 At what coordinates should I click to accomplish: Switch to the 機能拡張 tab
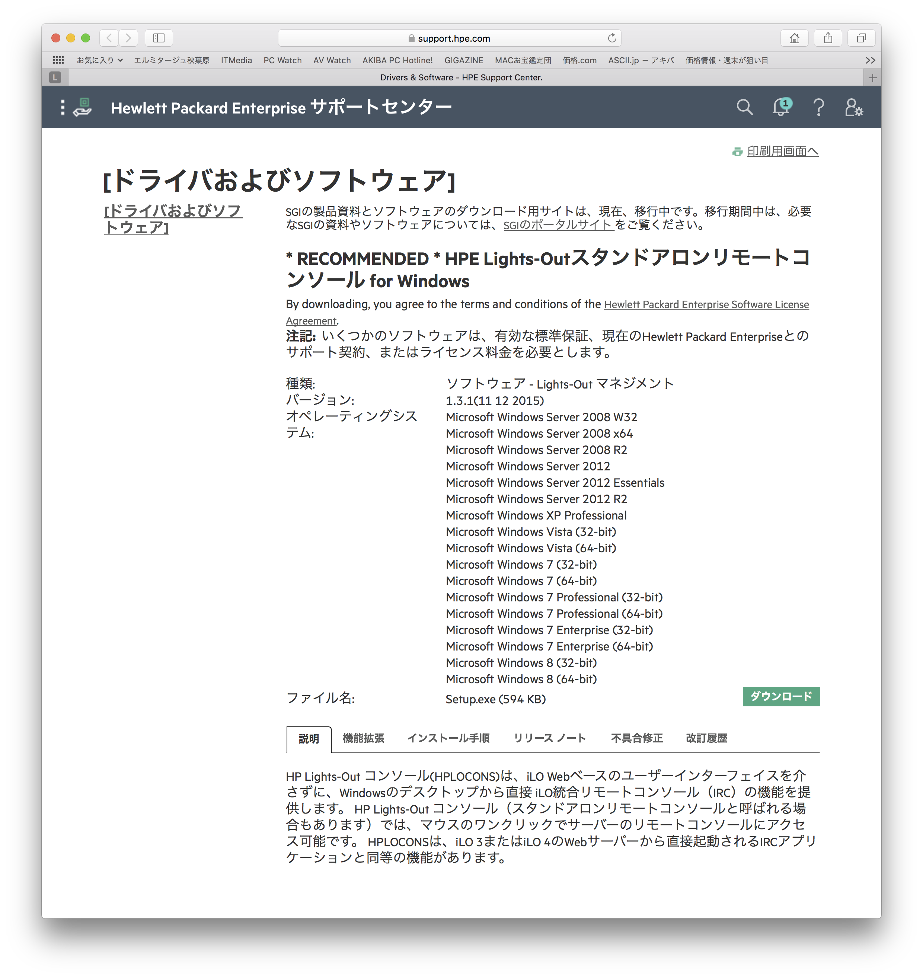click(x=363, y=738)
